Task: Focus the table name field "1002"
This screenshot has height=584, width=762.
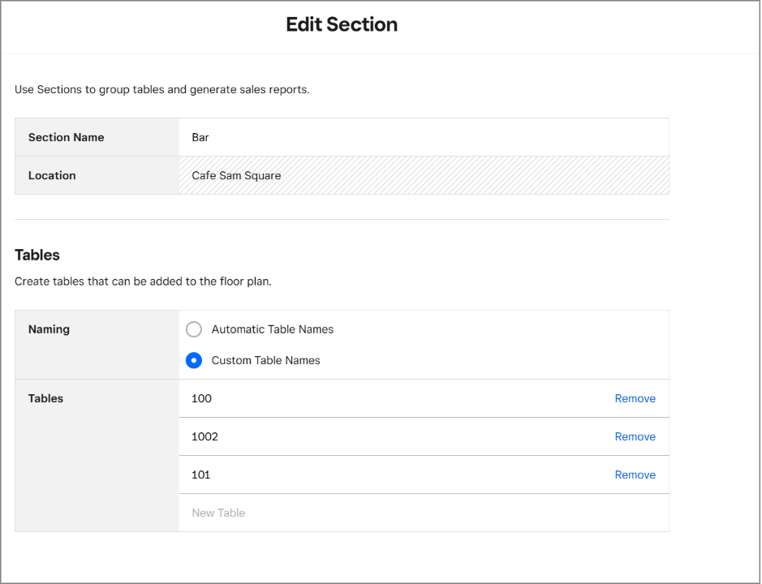Action: click(x=390, y=436)
